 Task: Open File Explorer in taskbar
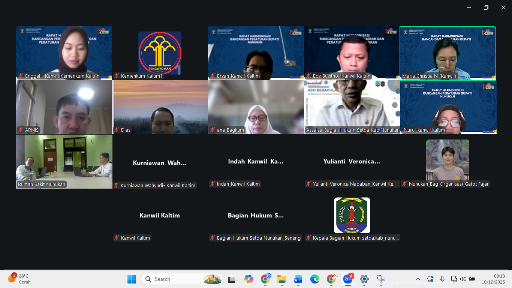(281, 279)
